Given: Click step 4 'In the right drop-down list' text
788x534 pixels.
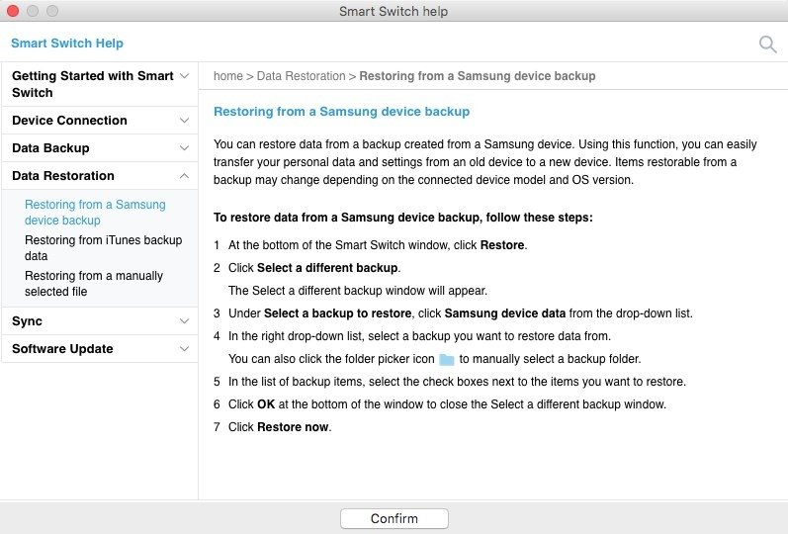Looking at the screenshot, I should 419,336.
